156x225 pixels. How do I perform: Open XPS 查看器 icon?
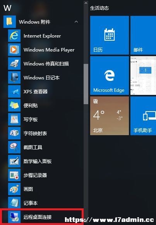(14, 91)
